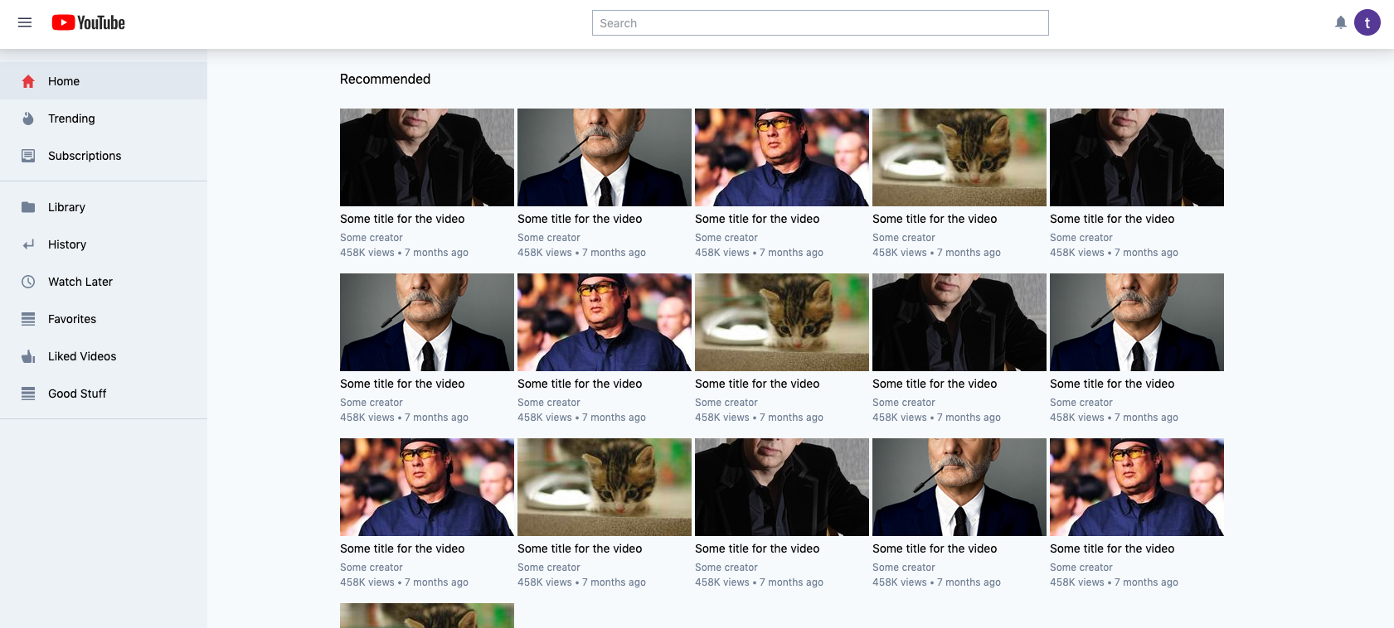The width and height of the screenshot is (1394, 628).
Task: Open the second row's dark-jacket man thumbnail
Action: (x=959, y=322)
